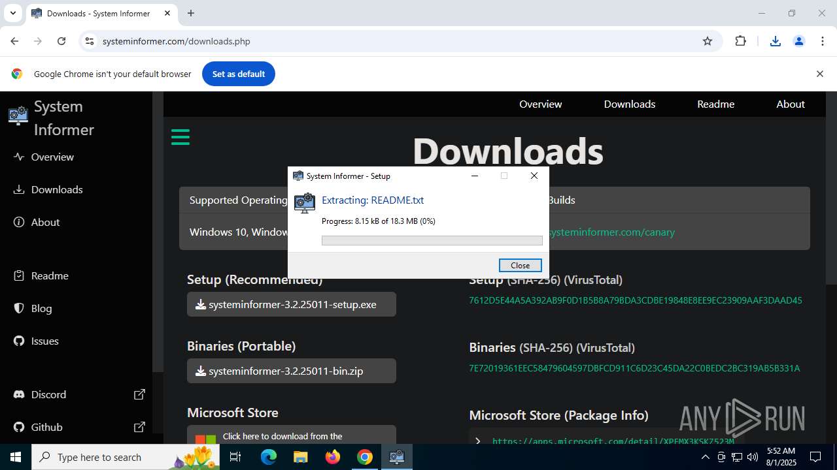Open File Explorer from taskbar
The height and width of the screenshot is (470, 837).
click(x=300, y=457)
